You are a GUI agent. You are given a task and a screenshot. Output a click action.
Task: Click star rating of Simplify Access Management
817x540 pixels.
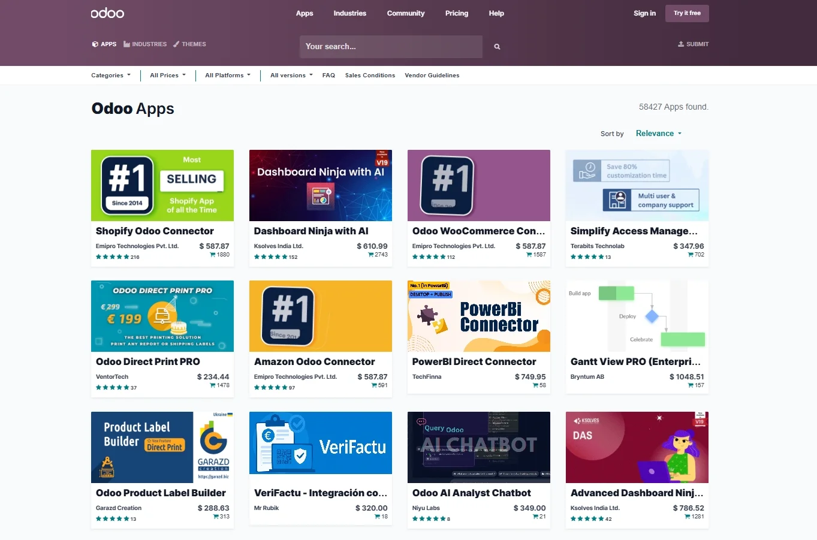click(587, 257)
